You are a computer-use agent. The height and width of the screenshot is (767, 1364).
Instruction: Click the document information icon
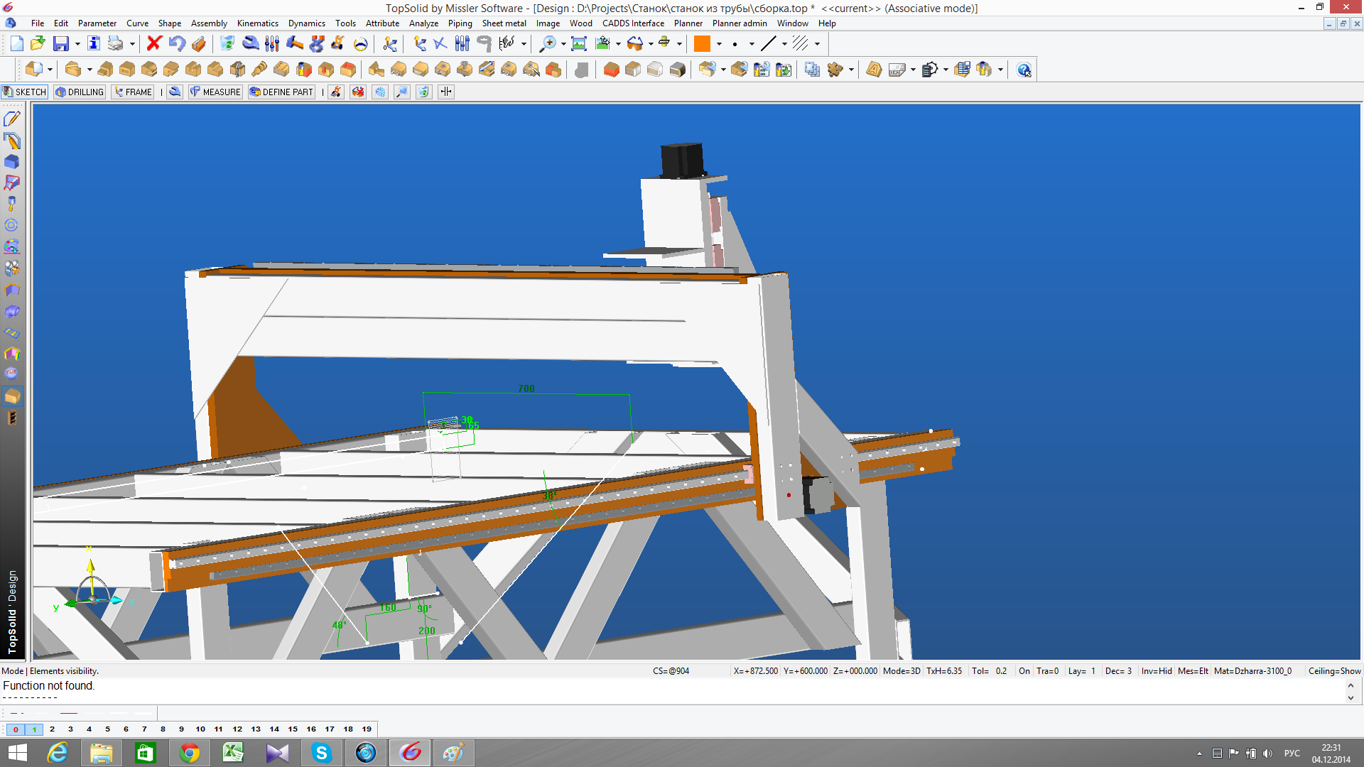(93, 44)
